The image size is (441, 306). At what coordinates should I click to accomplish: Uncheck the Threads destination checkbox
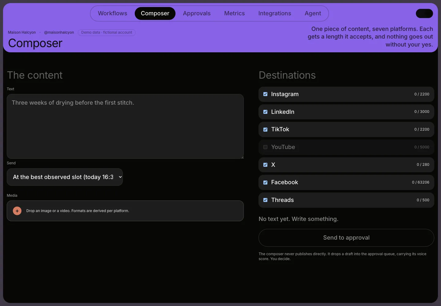point(265,200)
